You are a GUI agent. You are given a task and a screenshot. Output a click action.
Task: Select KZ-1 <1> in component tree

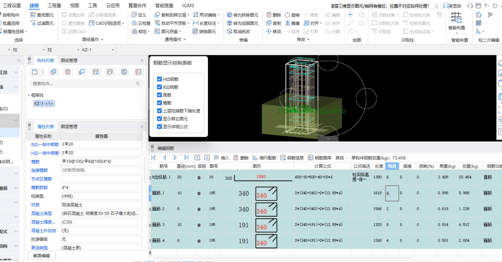point(44,104)
